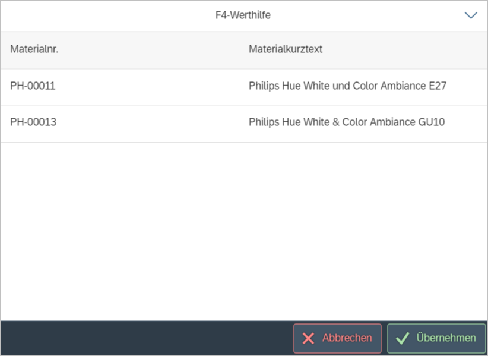Click the green checkmark icon on Übernehmen
The height and width of the screenshot is (356, 488).
[x=403, y=338]
